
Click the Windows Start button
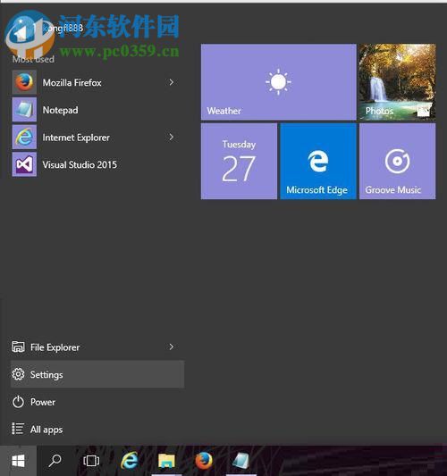(18, 461)
